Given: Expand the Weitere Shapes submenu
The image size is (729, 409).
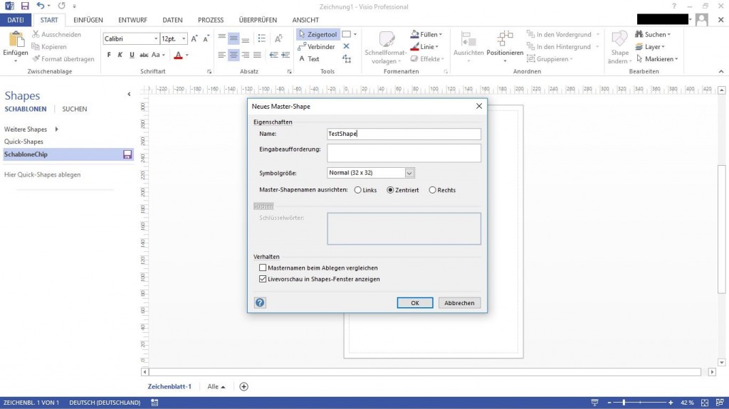Looking at the screenshot, I should click(56, 129).
